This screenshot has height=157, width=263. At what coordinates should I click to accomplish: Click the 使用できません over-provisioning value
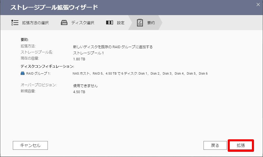tap(85, 86)
